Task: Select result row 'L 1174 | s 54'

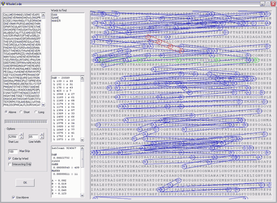Action: pos(64,107)
